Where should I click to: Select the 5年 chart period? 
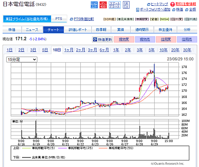151,50
